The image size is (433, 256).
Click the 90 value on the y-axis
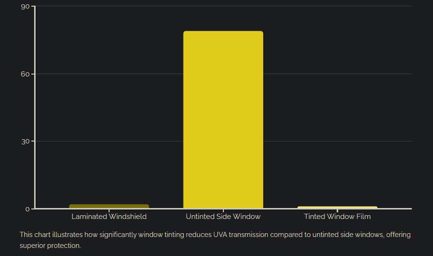point(25,6)
